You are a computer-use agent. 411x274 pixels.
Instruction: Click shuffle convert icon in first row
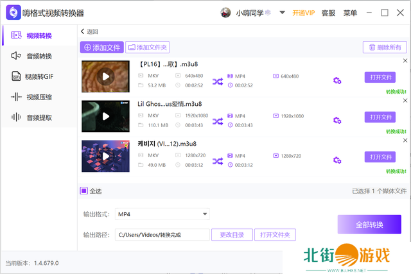[x=218, y=81]
